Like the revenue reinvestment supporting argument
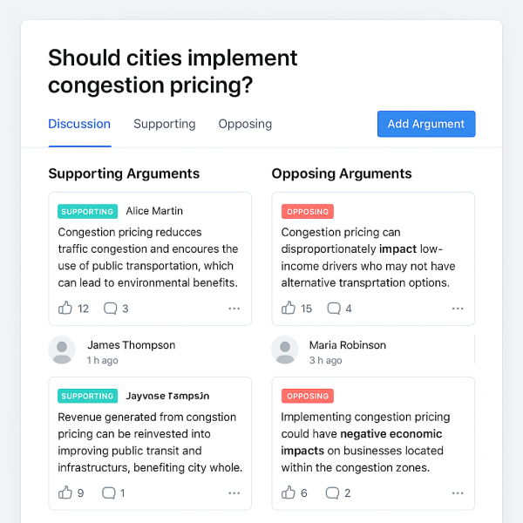The image size is (523, 523). point(65,492)
